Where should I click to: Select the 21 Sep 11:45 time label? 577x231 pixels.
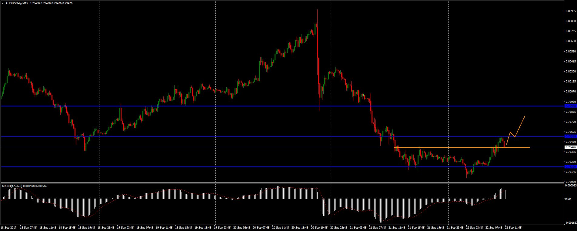398,227
